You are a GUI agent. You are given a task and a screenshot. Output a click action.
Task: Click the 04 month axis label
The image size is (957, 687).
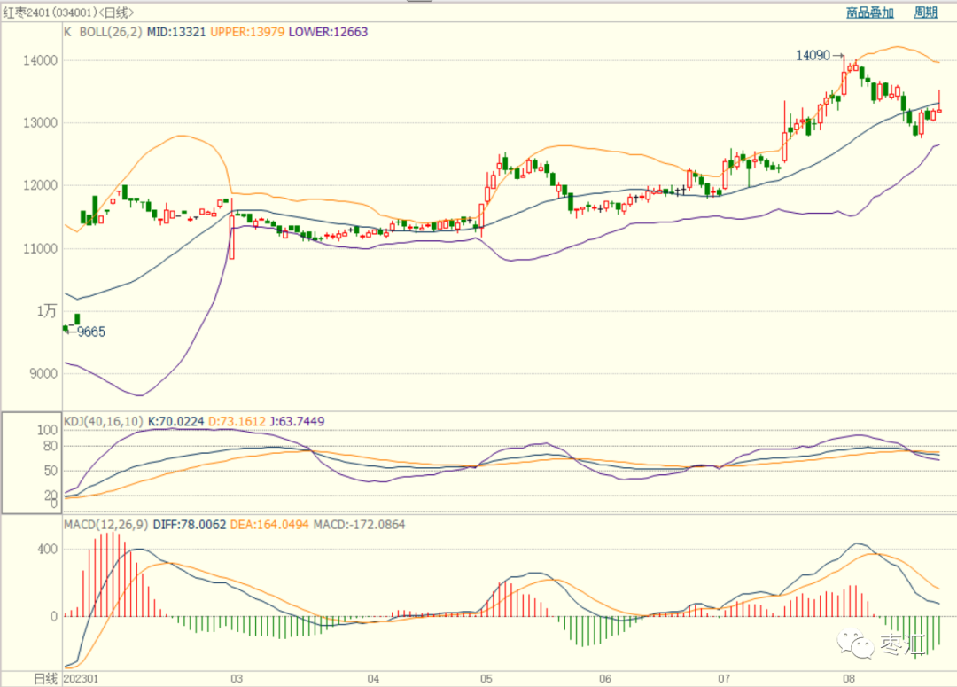(373, 678)
